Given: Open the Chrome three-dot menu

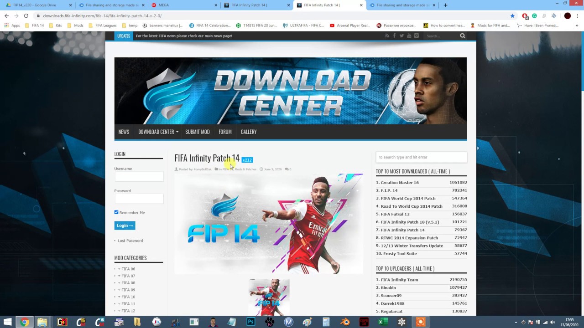Looking at the screenshot, I should (577, 15).
